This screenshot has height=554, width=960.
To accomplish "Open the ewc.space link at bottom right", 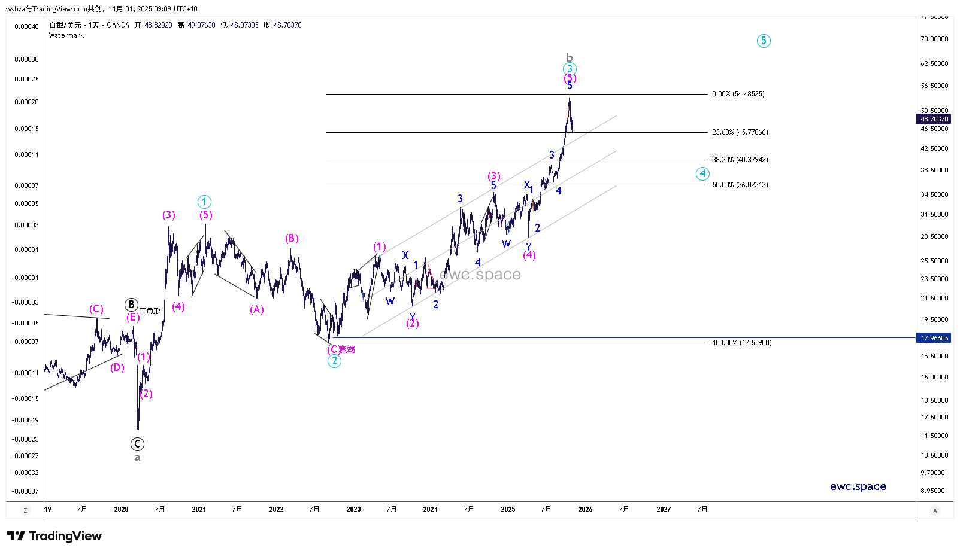I will click(x=858, y=486).
